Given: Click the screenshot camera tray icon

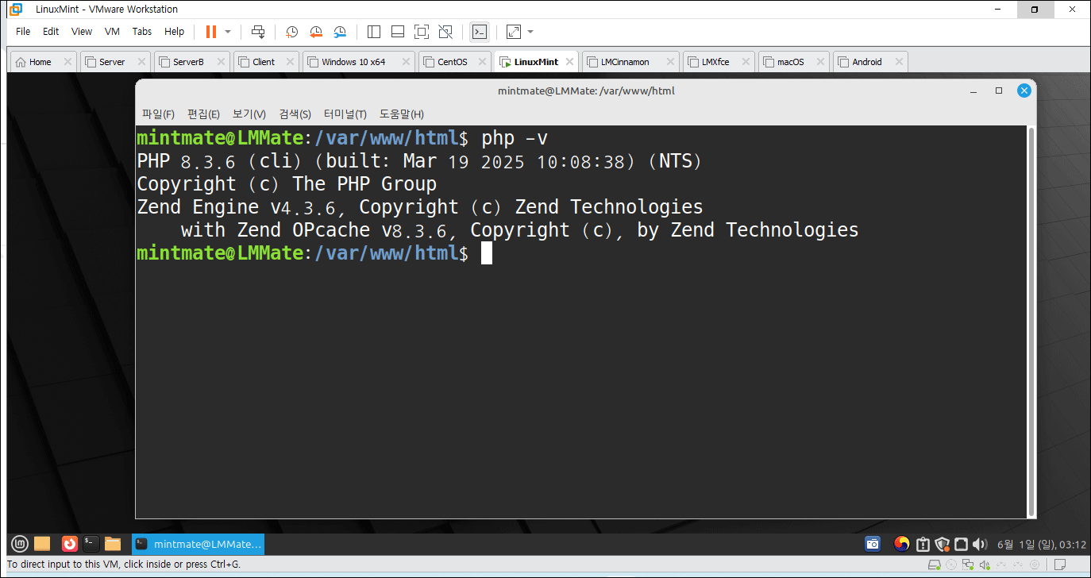Looking at the screenshot, I should coord(873,544).
